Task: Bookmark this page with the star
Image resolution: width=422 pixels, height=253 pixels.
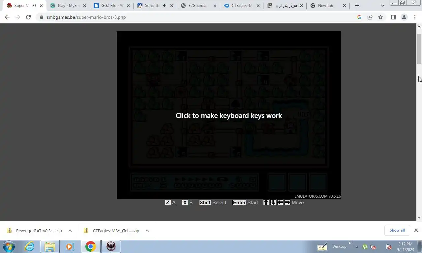Action: click(x=380, y=17)
